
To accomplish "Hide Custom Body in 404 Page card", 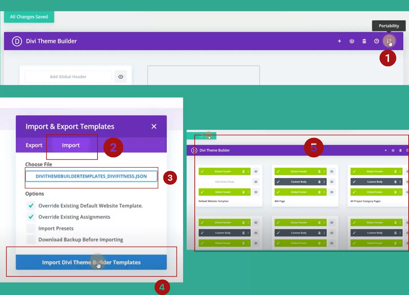I will tap(332, 182).
